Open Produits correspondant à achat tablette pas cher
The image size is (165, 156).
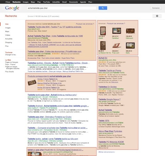pos(49,76)
